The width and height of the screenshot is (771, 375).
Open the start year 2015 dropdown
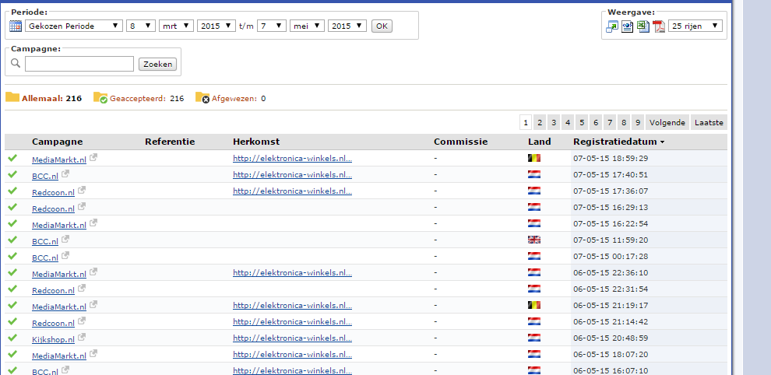[x=217, y=26]
